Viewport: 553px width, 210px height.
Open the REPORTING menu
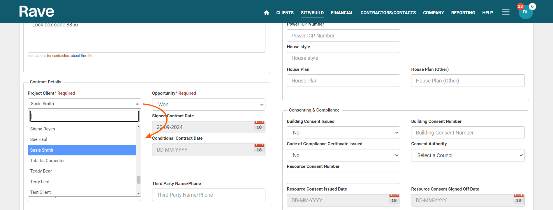pyautogui.click(x=463, y=13)
